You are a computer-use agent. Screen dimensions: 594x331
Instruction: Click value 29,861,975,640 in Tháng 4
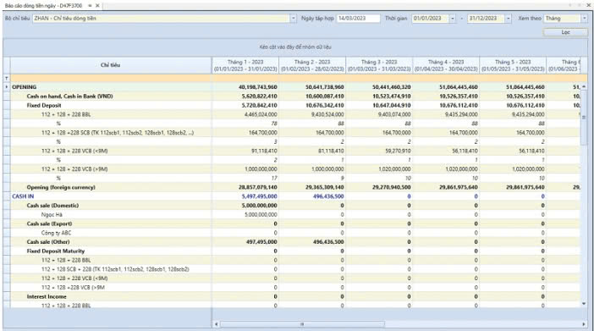pos(459,187)
